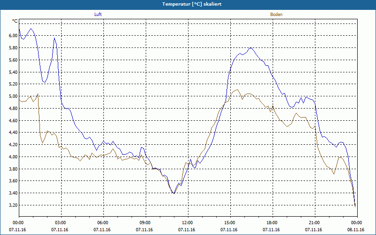376x235 pixels.
Task: Click the 5,00 y-axis value
Action: [13, 96]
